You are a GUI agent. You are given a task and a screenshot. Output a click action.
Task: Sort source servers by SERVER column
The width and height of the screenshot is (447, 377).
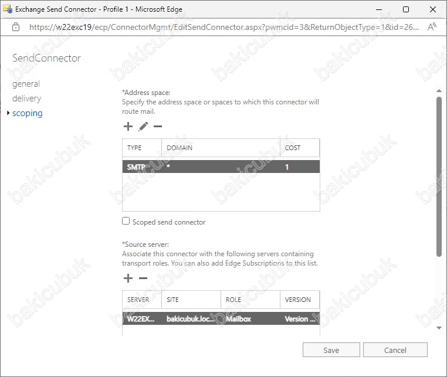click(x=142, y=300)
